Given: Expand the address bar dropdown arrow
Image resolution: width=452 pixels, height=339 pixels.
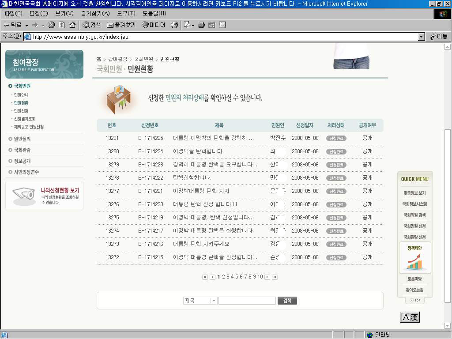Looking at the screenshot, I should tap(421, 37).
